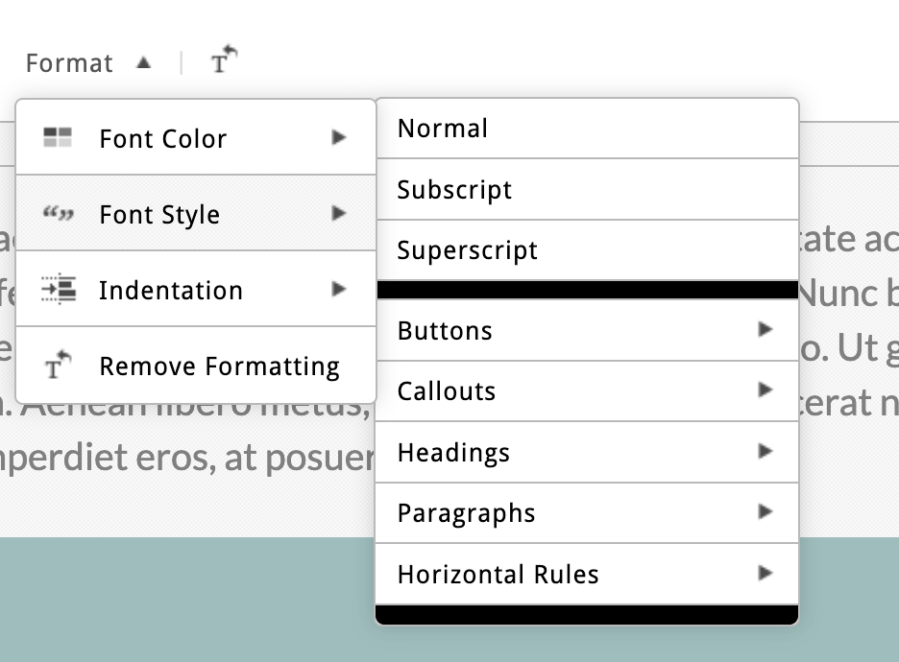Click the Indentation icon in menu
The width and height of the screenshot is (899, 662).
click(58, 290)
